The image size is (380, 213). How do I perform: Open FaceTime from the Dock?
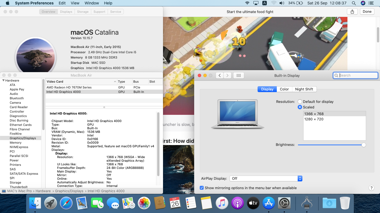click(97, 203)
